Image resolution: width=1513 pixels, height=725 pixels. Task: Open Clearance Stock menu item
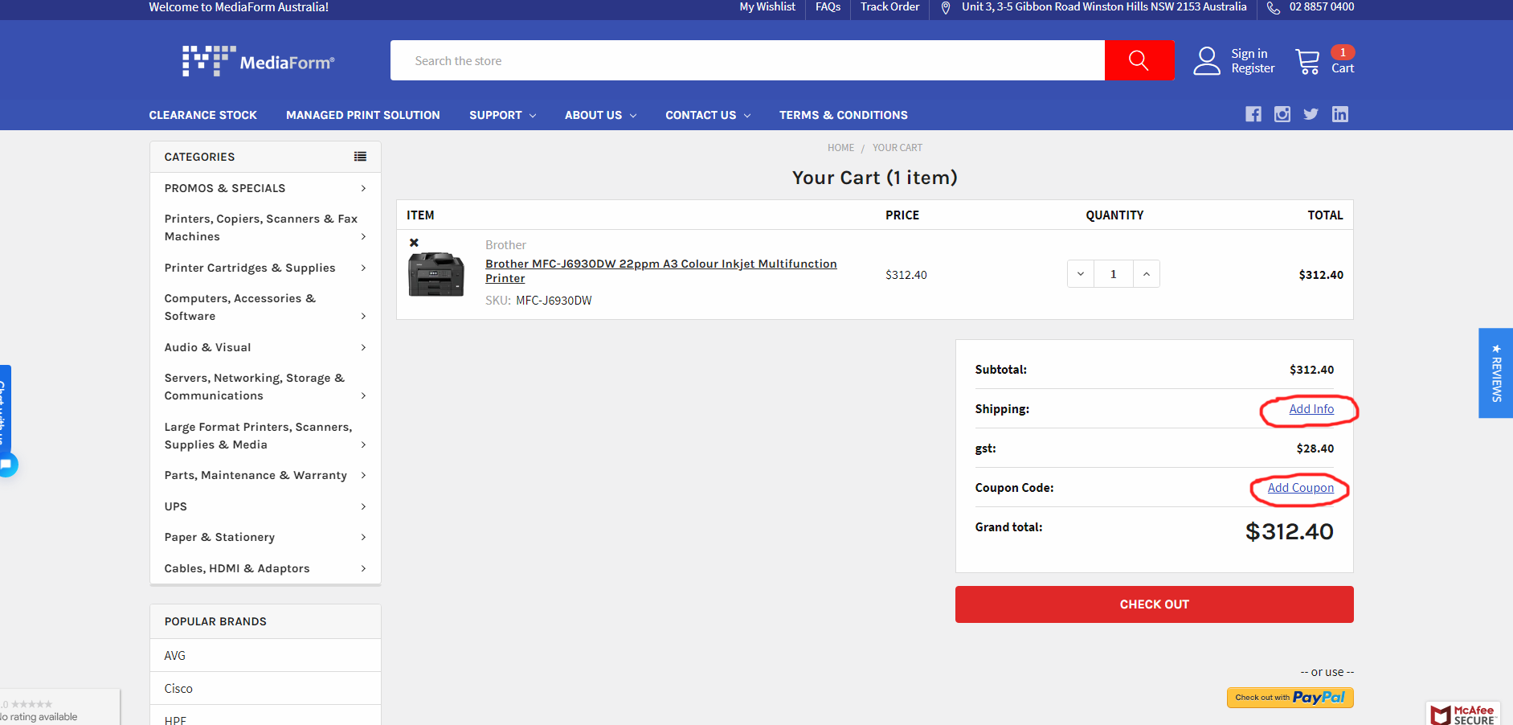tap(202, 115)
